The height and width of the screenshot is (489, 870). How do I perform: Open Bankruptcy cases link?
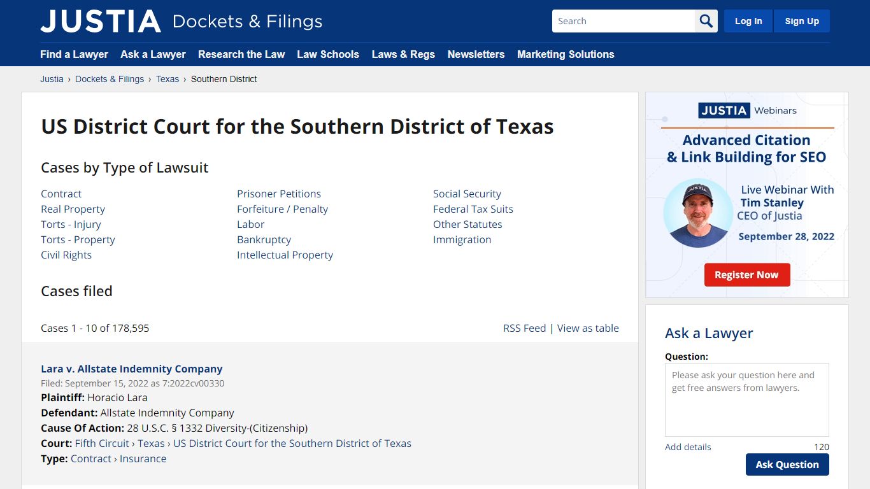(x=264, y=239)
